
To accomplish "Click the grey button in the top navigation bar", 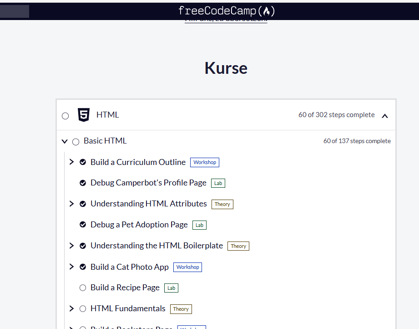I will (15, 11).
